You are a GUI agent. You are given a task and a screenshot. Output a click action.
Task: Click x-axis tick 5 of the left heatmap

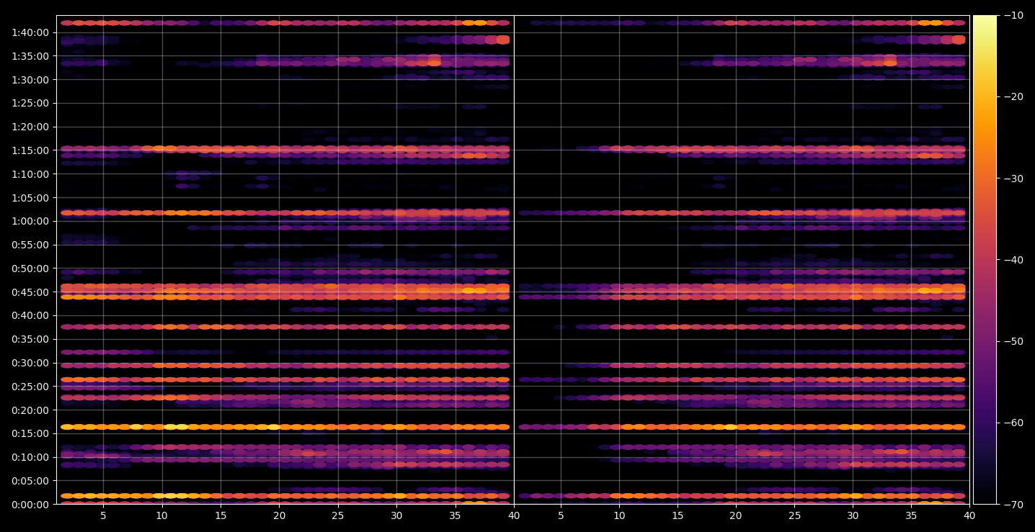click(103, 515)
